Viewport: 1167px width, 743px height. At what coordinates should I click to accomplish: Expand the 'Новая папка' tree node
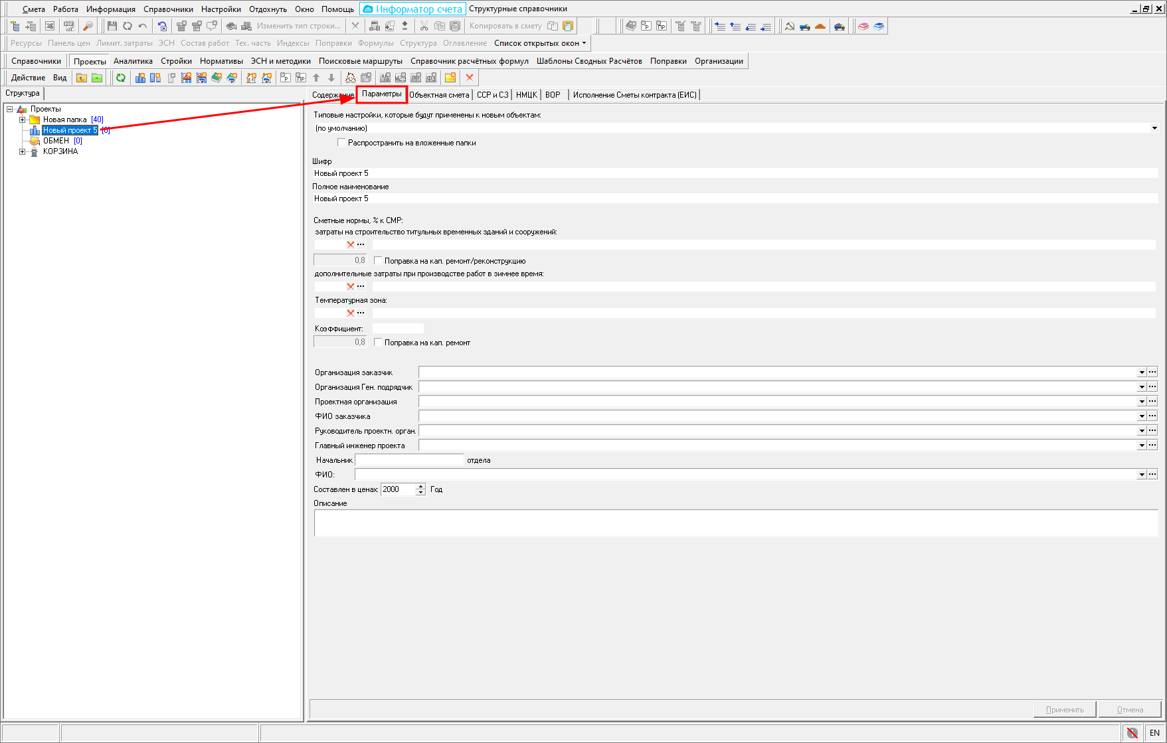pos(23,120)
